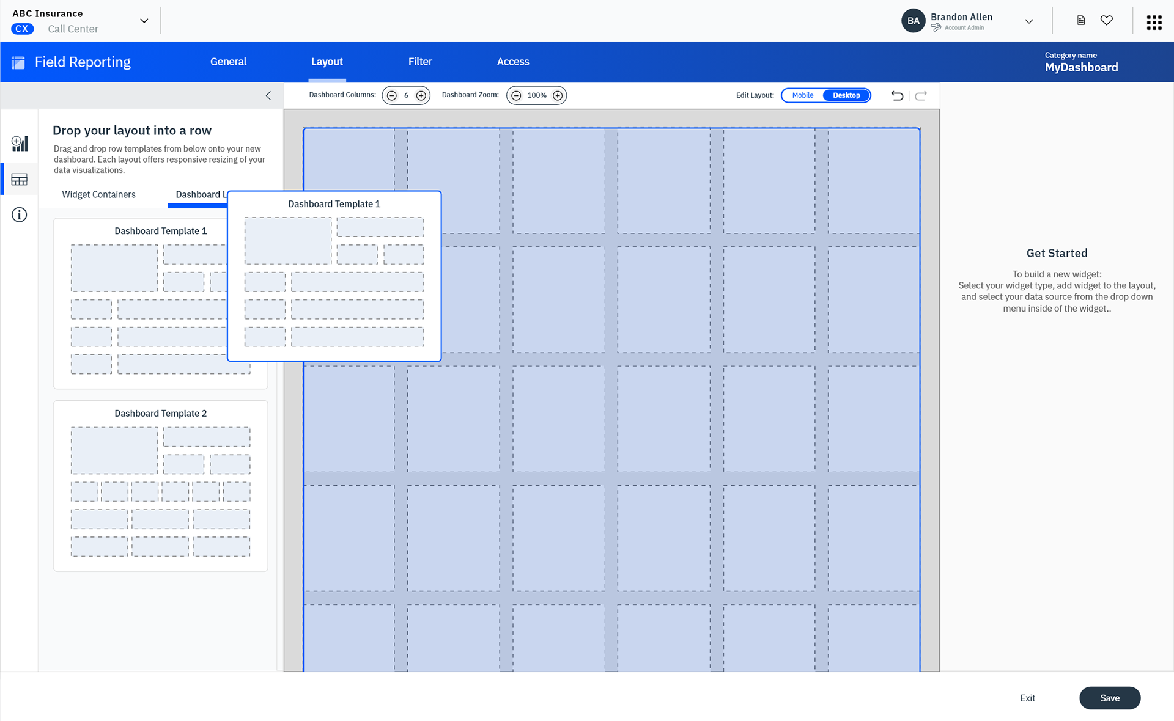Image resolution: width=1174 pixels, height=721 pixels.
Task: Undo the last layout change
Action: [897, 95]
